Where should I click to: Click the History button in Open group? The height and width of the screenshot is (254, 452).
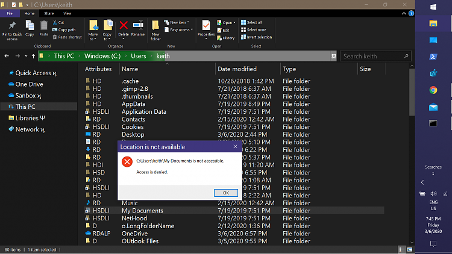click(225, 37)
